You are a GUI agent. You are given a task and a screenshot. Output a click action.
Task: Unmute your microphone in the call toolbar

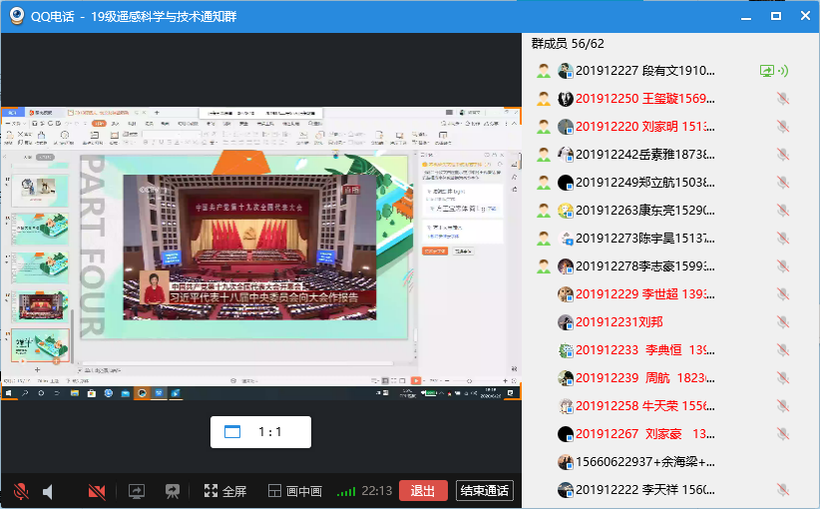click(x=20, y=491)
